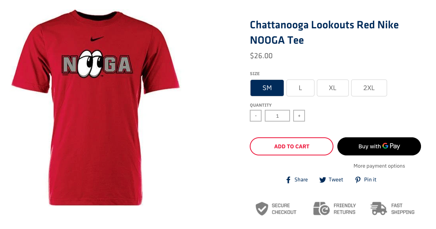Select size L
The image size is (436, 229).
point(300,88)
